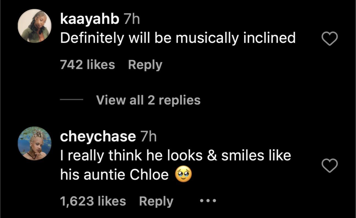356x218 pixels.
Task: Click the dash line beside View all replies
Action: pos(72,100)
